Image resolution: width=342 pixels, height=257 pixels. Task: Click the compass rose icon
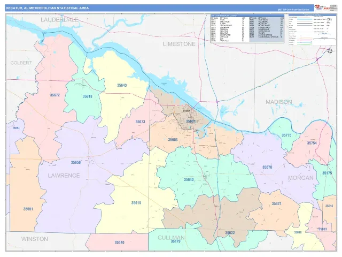329,51
